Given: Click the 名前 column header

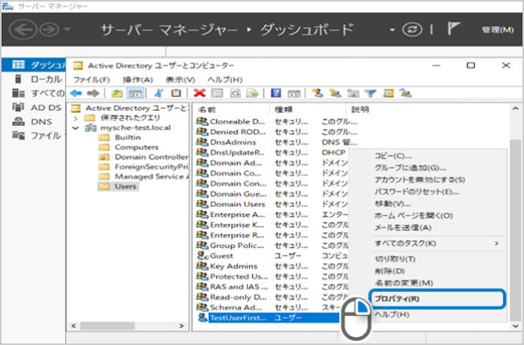Looking at the screenshot, I should click(231, 109).
